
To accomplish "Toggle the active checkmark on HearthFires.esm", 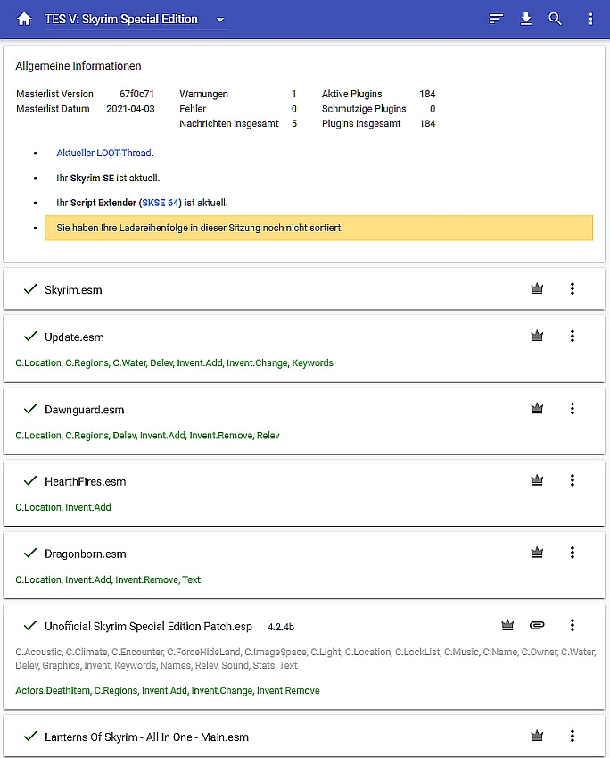I will coord(30,480).
